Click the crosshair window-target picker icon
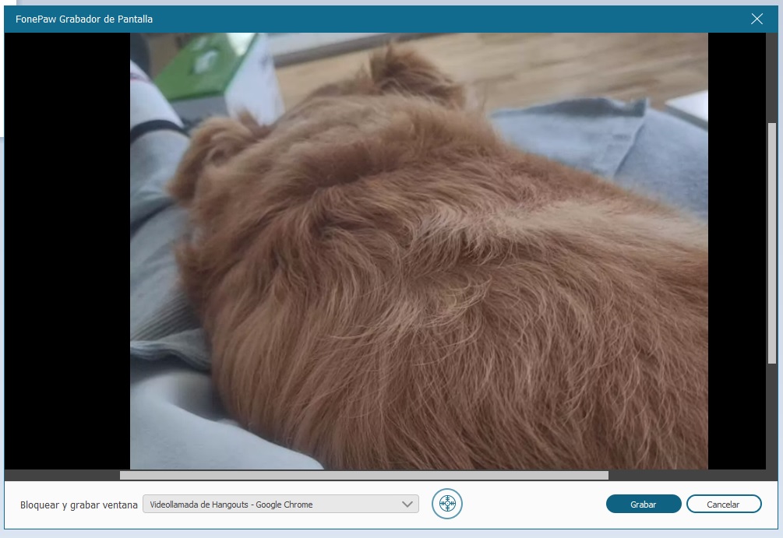The height and width of the screenshot is (538, 783). (x=447, y=504)
